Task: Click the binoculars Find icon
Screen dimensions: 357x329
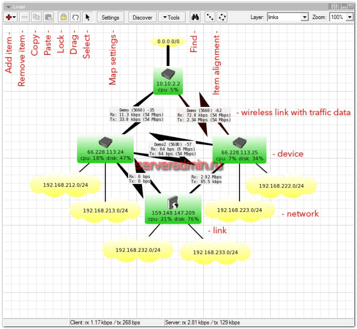Action: [195, 17]
